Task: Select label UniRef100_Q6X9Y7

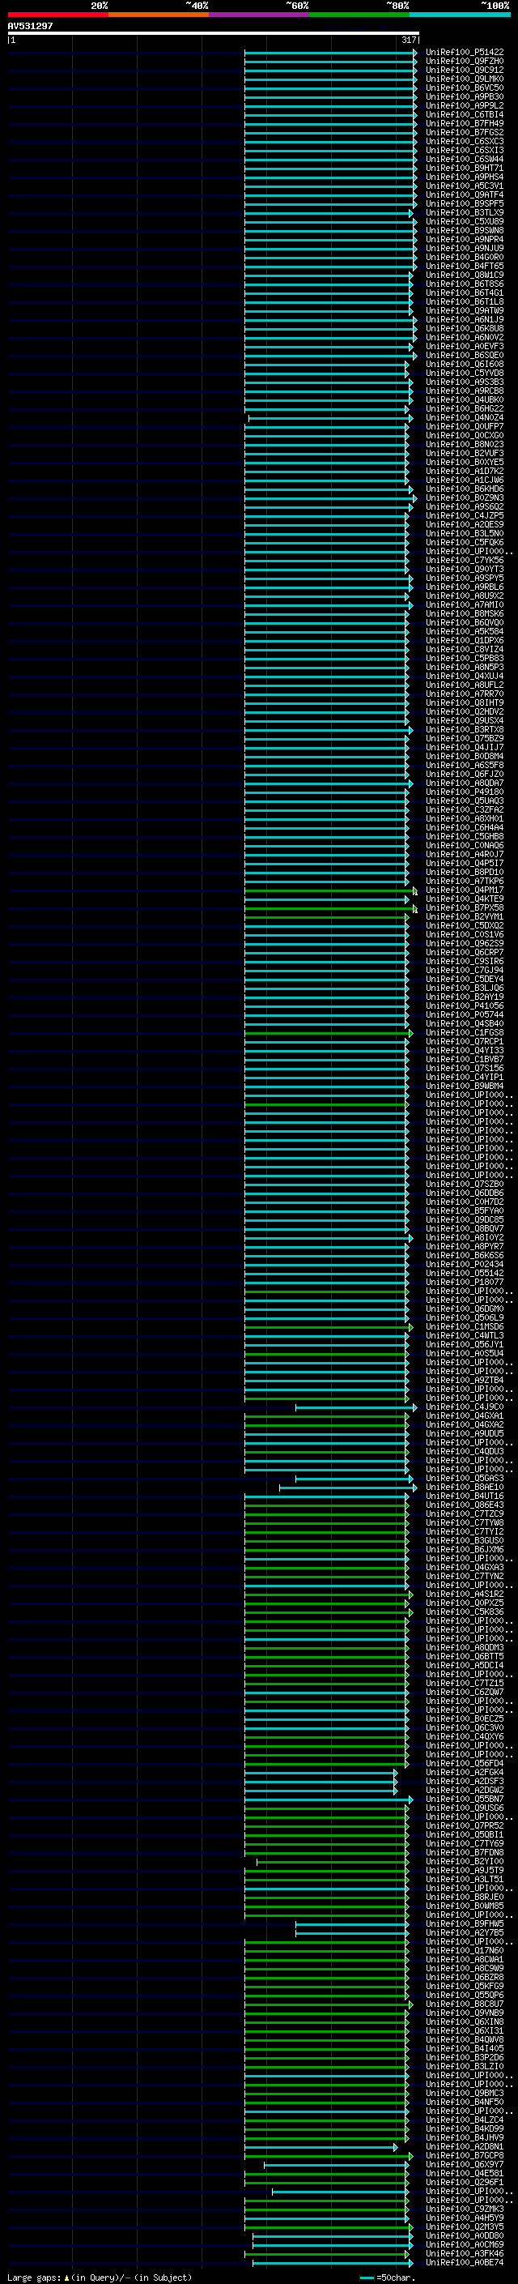Action: (x=465, y=2164)
